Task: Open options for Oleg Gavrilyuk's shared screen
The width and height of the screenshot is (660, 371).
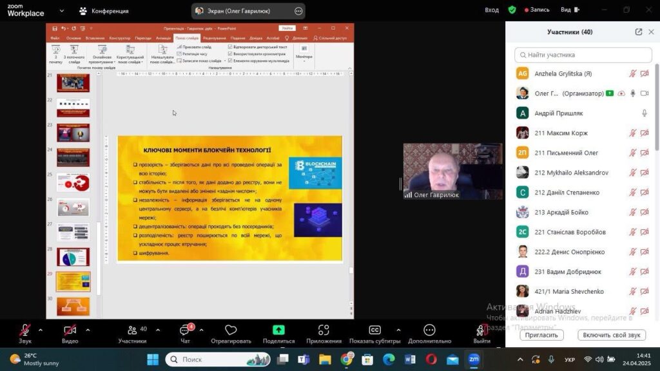Action: pyautogui.click(x=298, y=11)
